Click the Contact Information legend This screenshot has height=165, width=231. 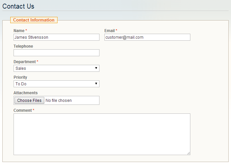34,20
